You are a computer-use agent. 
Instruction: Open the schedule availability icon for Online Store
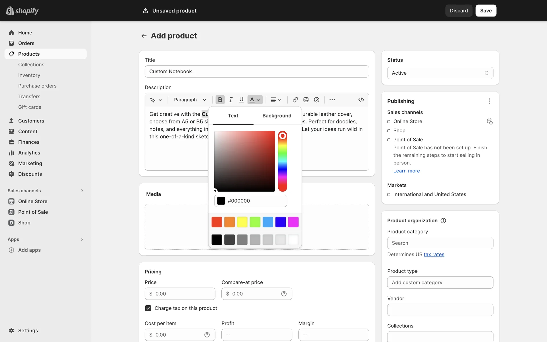489,121
